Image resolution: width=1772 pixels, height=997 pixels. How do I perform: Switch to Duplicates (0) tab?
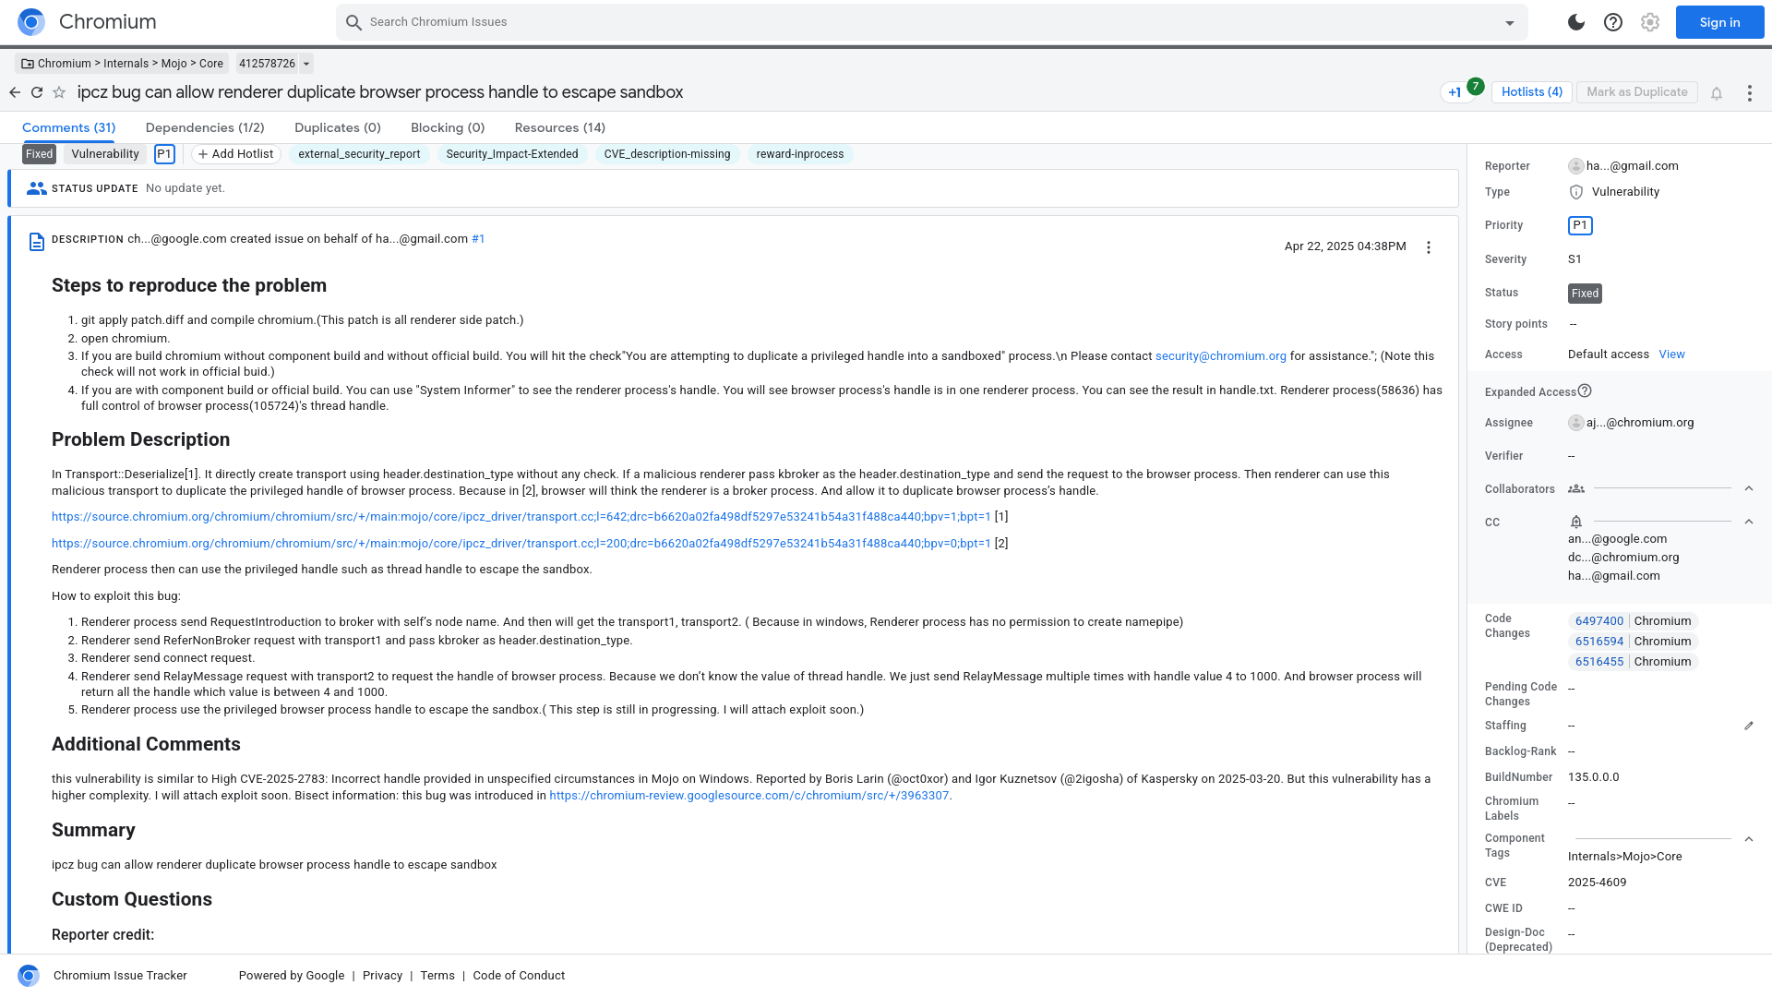(338, 127)
